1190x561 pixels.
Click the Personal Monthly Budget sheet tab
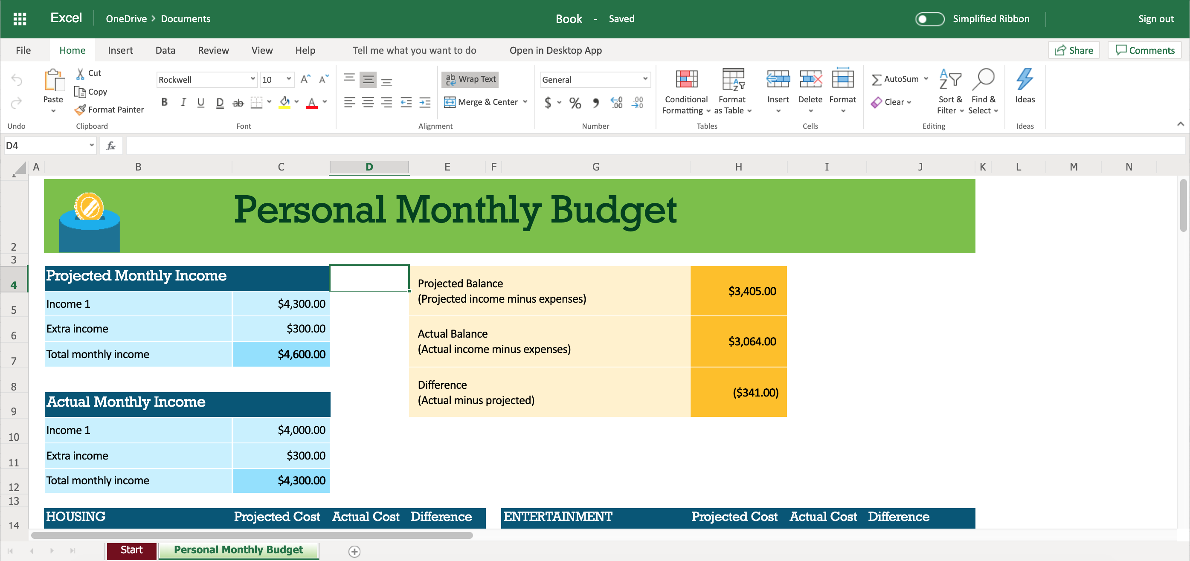[x=238, y=549]
